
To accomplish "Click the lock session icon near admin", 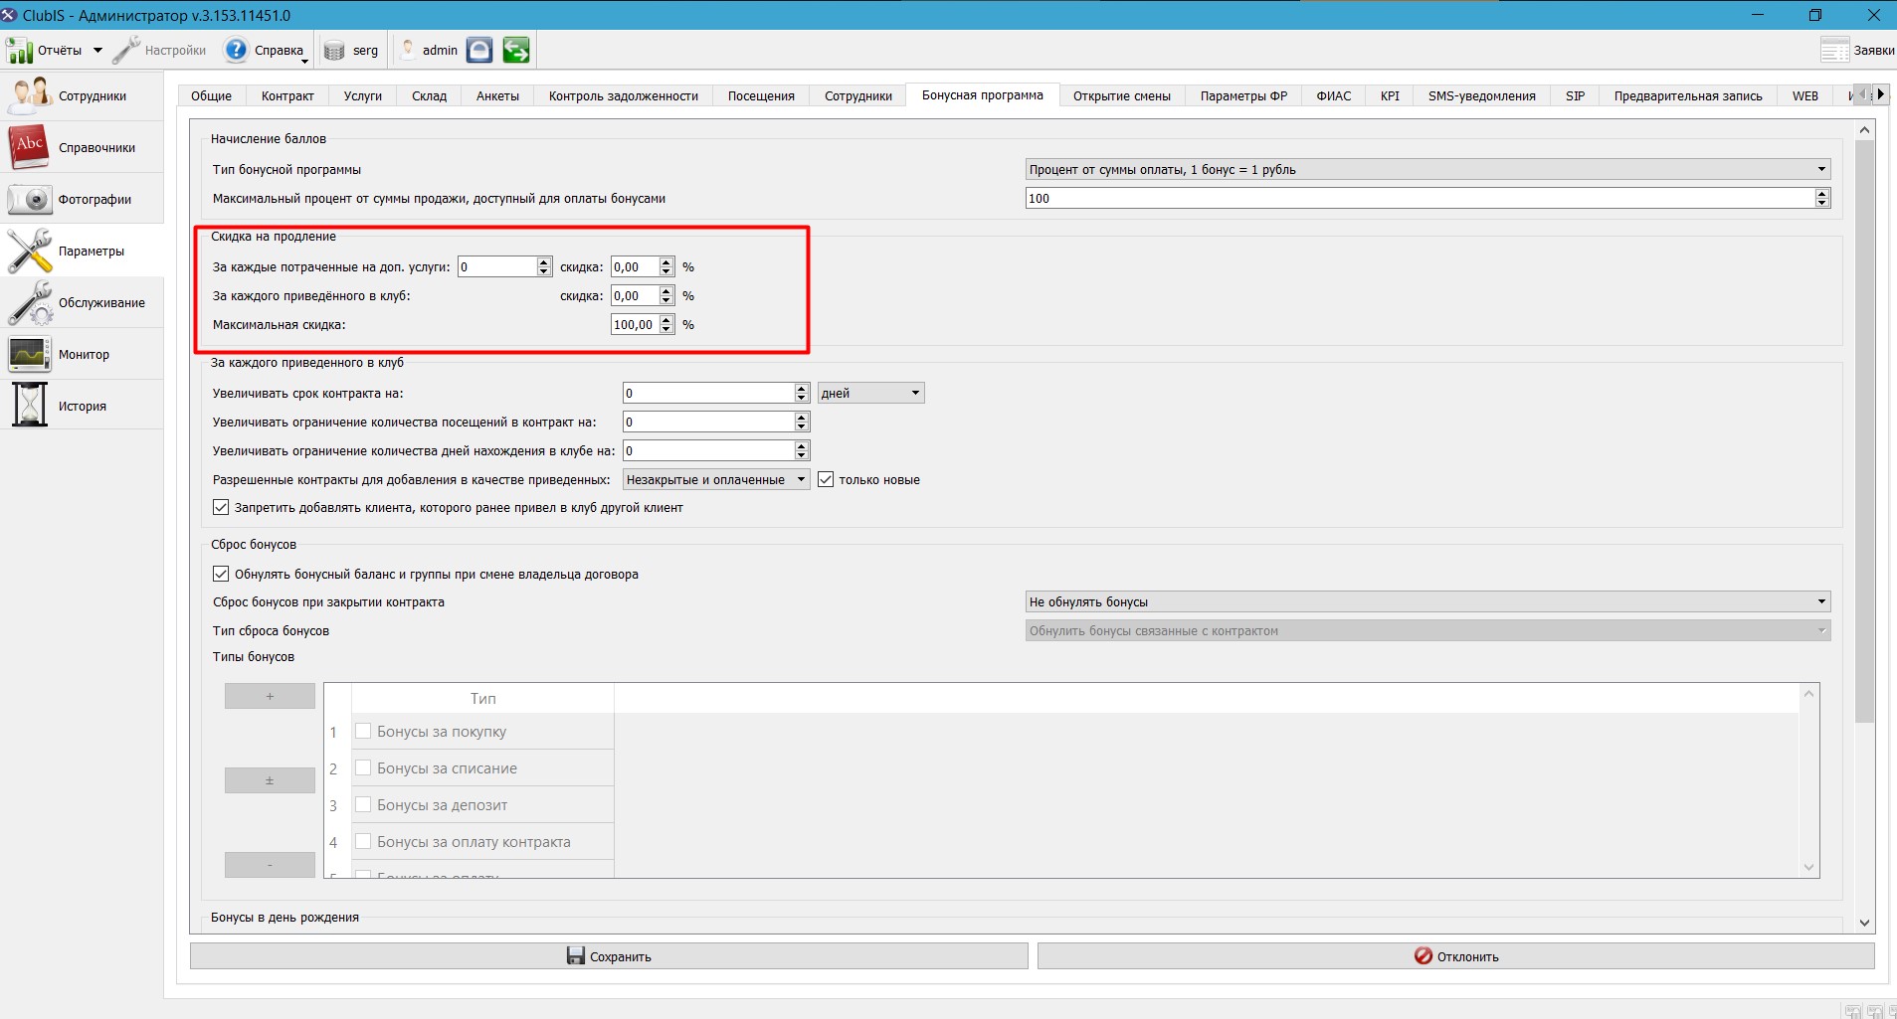I will point(479,50).
